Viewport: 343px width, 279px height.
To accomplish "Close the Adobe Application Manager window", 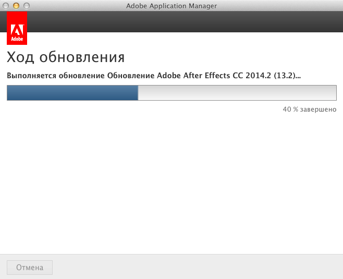I will [6, 6].
